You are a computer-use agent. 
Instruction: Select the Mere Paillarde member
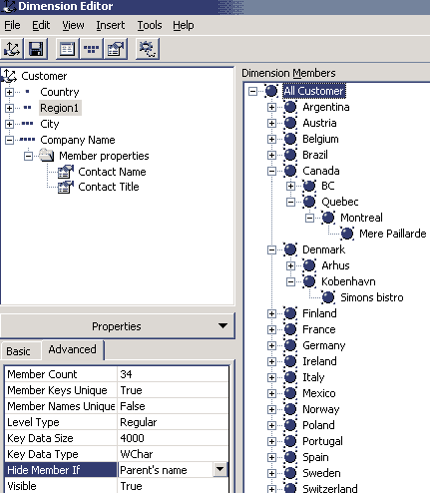tap(393, 234)
